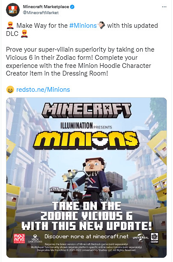Image resolution: width=173 pixels, height=262 pixels.
Task: Open the three-dot more options menu
Action: (x=164, y=7)
